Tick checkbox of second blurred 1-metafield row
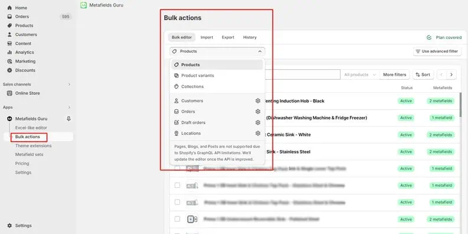Viewport: 468px width, 234px height. click(x=177, y=186)
